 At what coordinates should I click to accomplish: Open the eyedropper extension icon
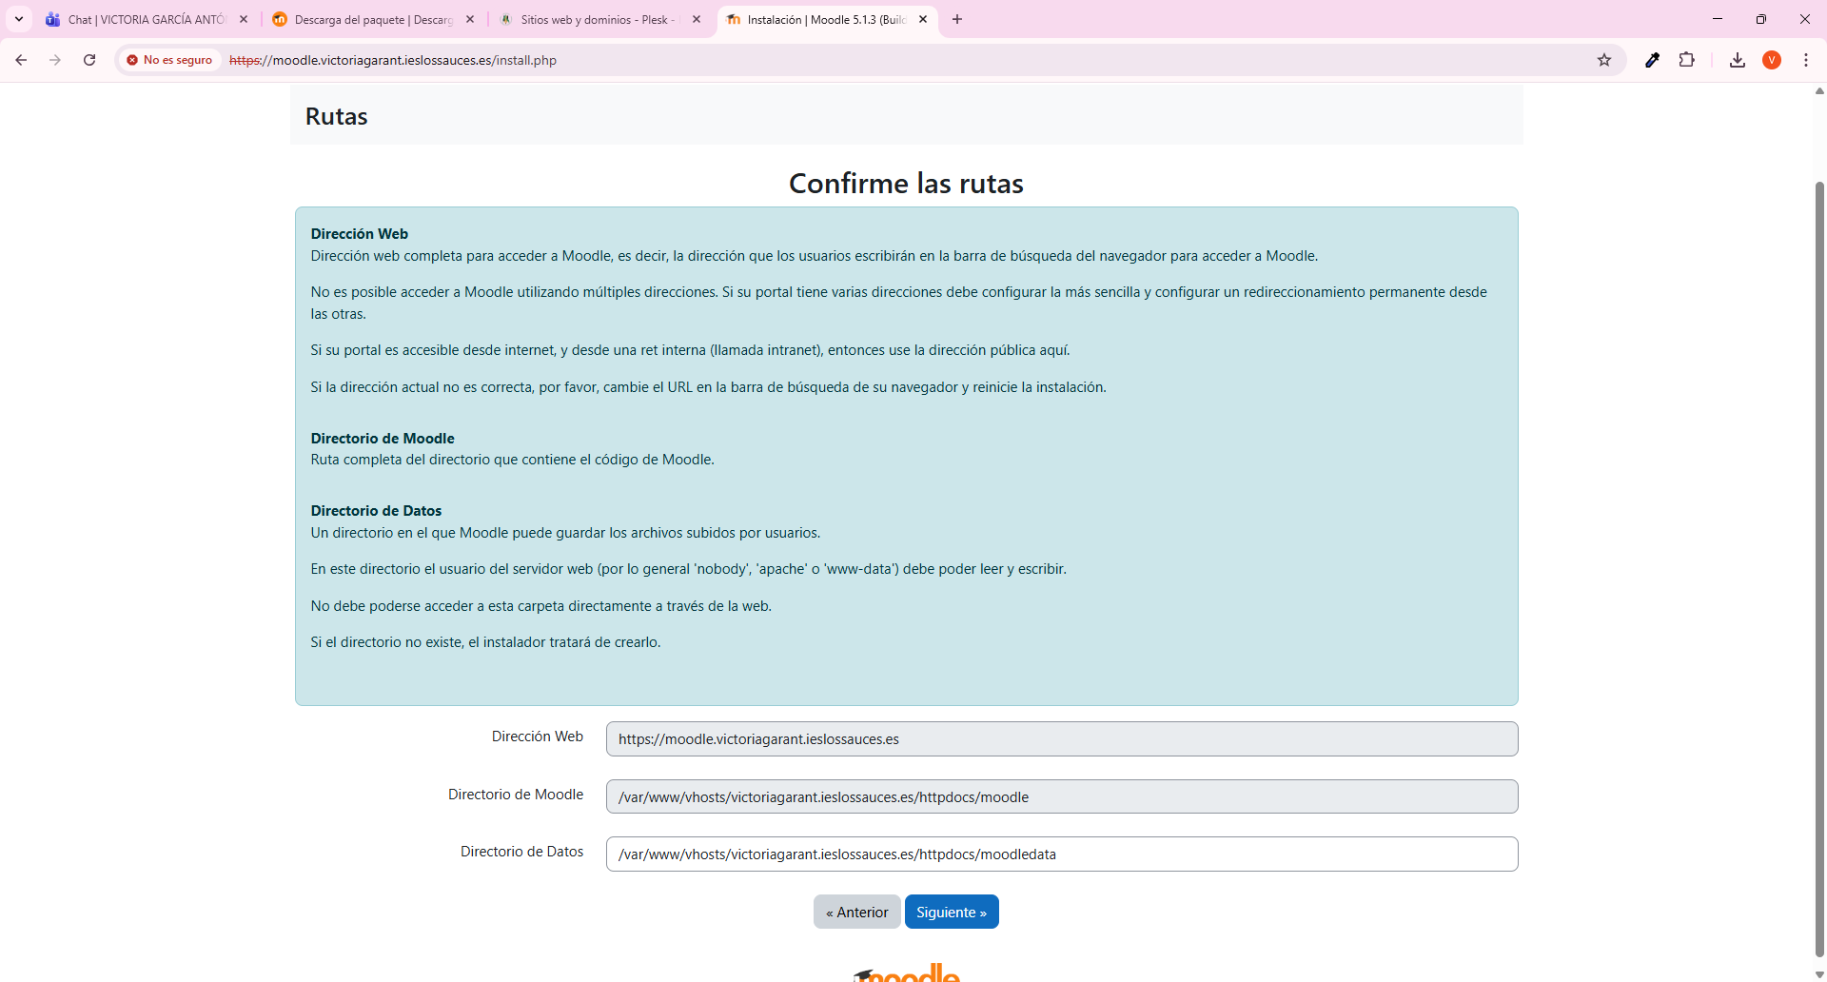(1652, 60)
